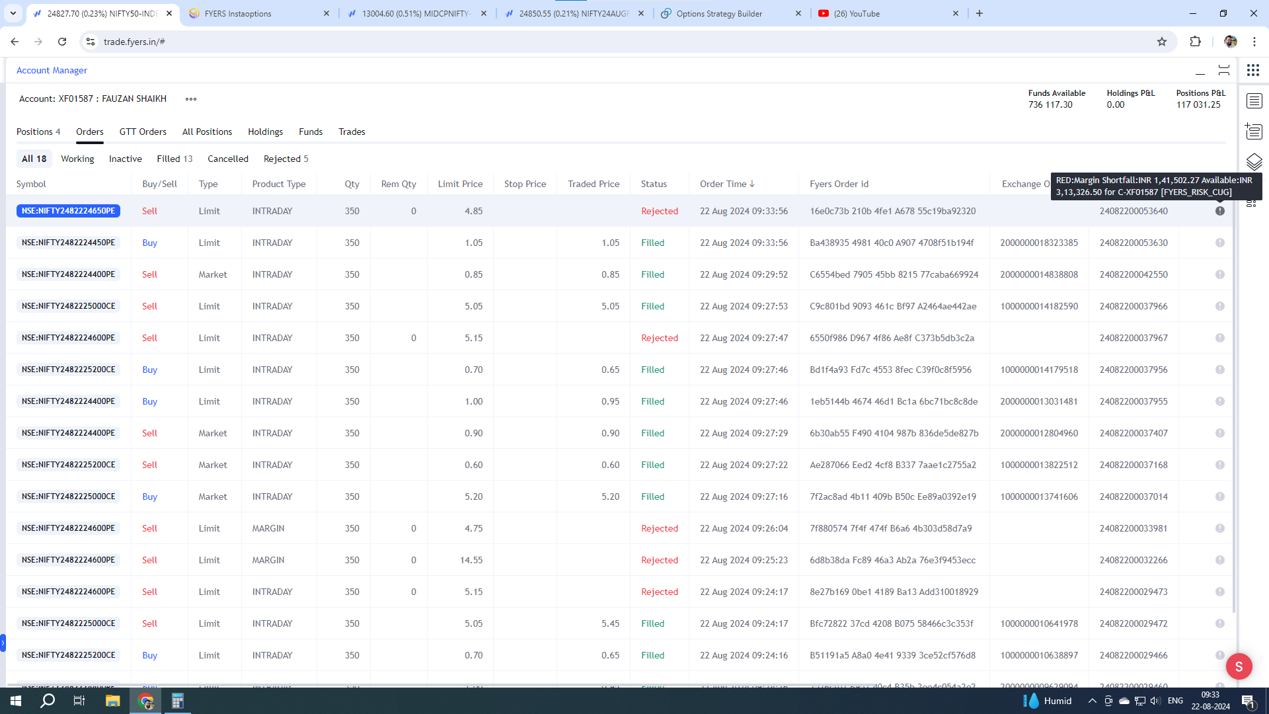
Task: Open account options three-dot menu
Action: tap(191, 99)
